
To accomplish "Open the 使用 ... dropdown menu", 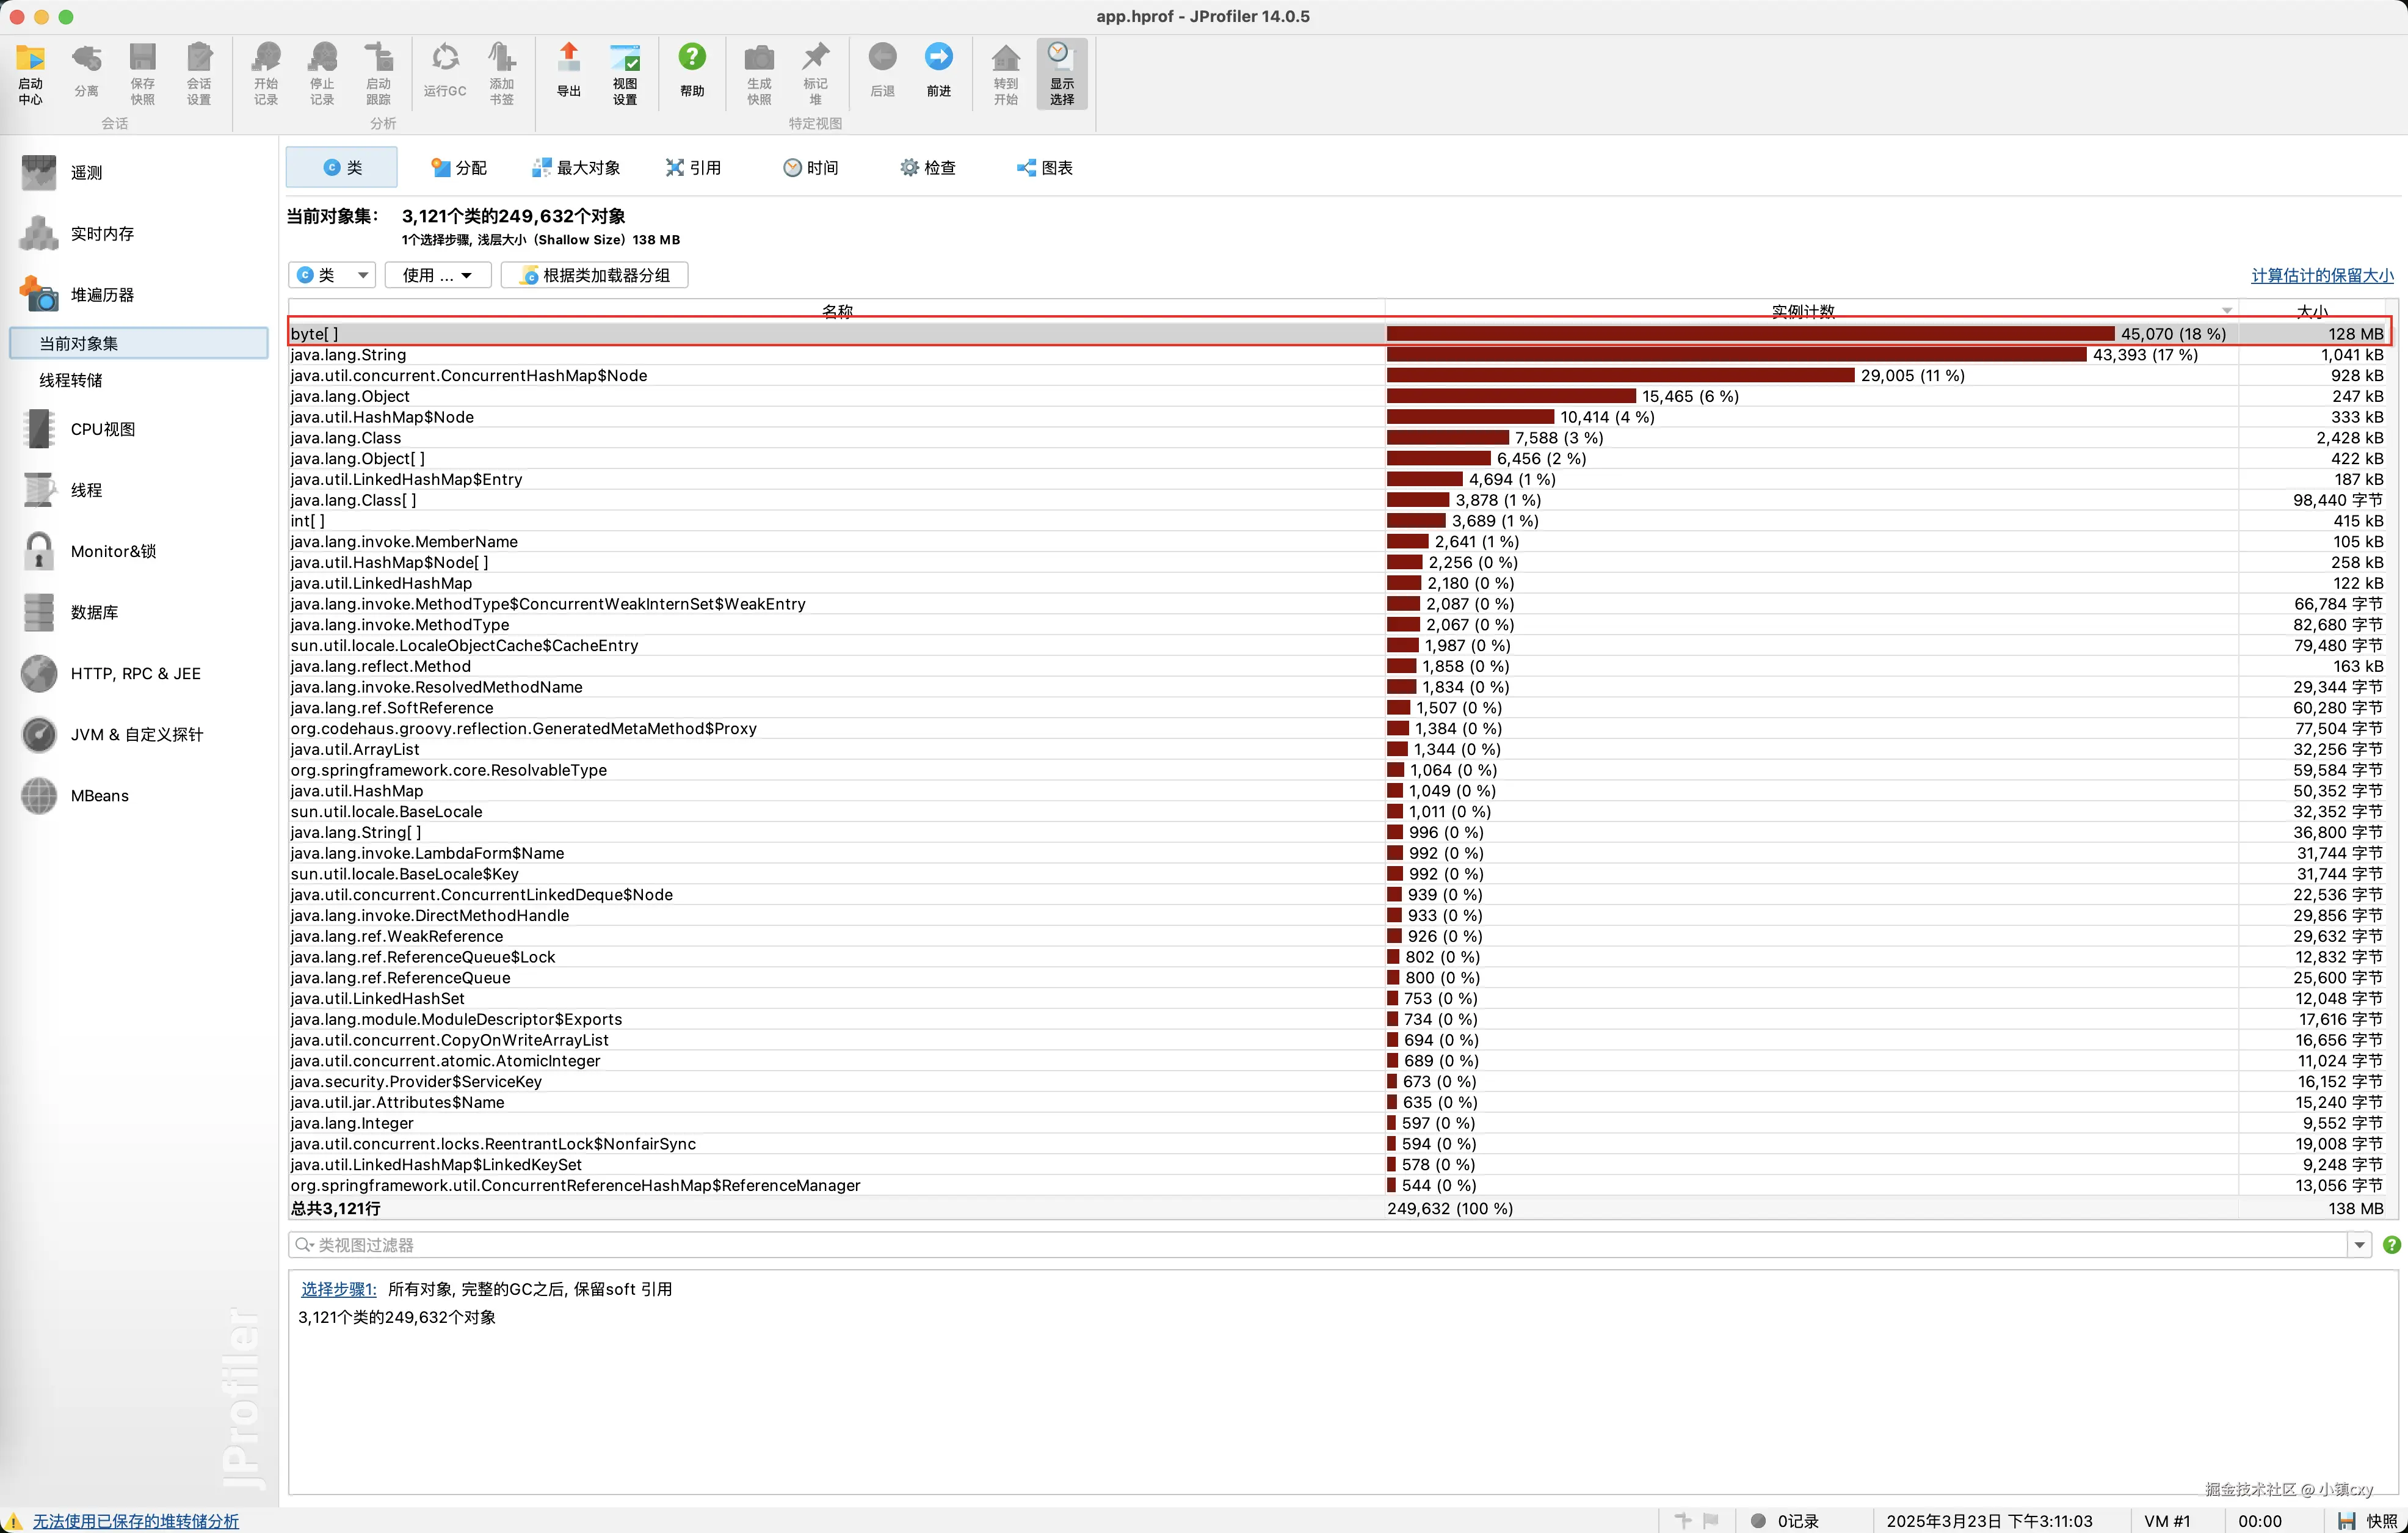I will point(437,275).
